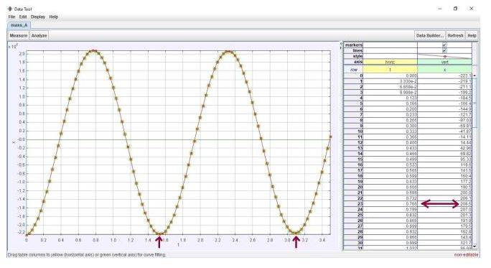491x268 pixels.
Task: Select x cell '207.0'
Action: 444,209
